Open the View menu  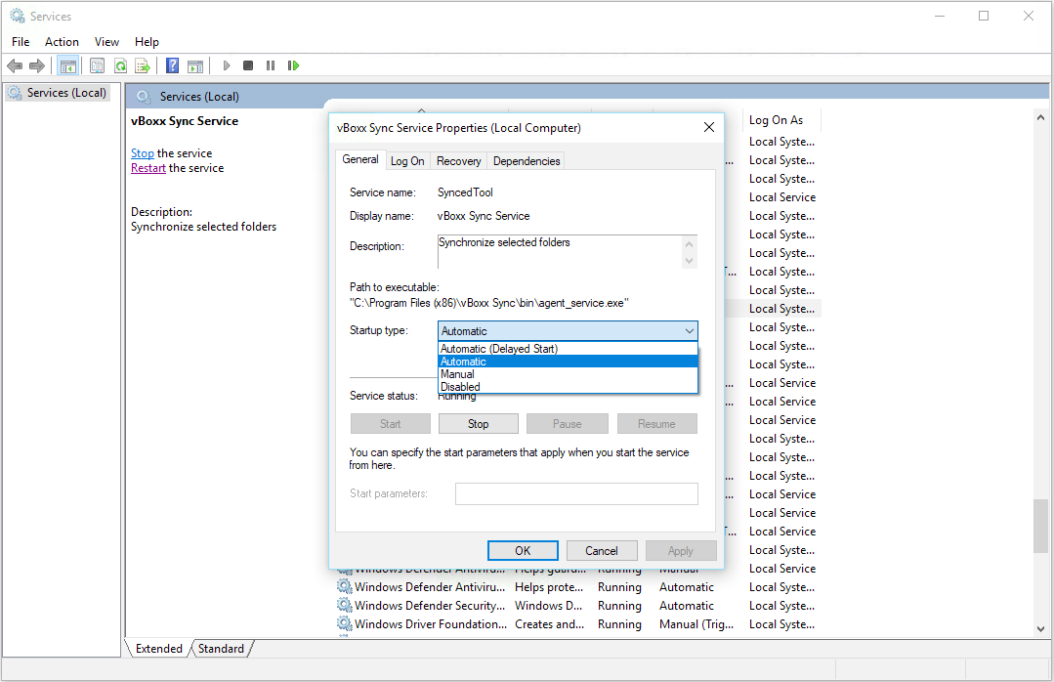[x=106, y=42]
